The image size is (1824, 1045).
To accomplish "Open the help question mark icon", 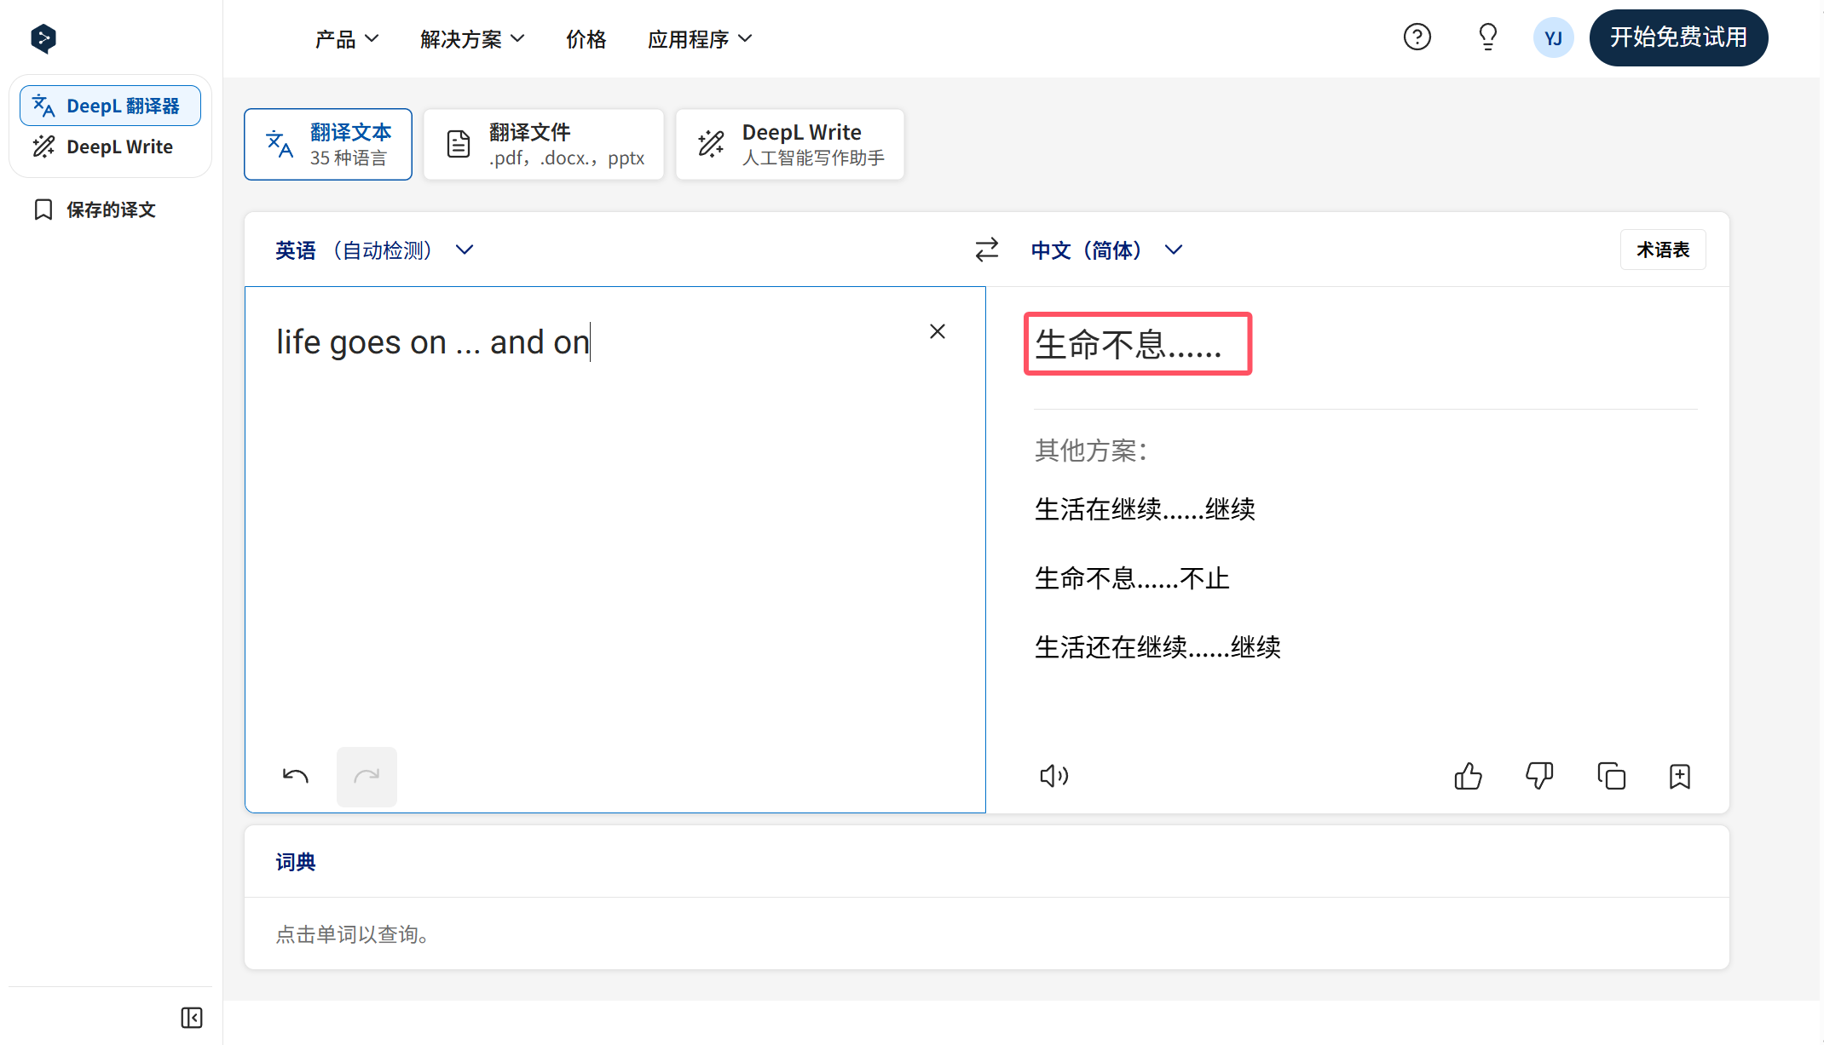I will pyautogui.click(x=1417, y=37).
